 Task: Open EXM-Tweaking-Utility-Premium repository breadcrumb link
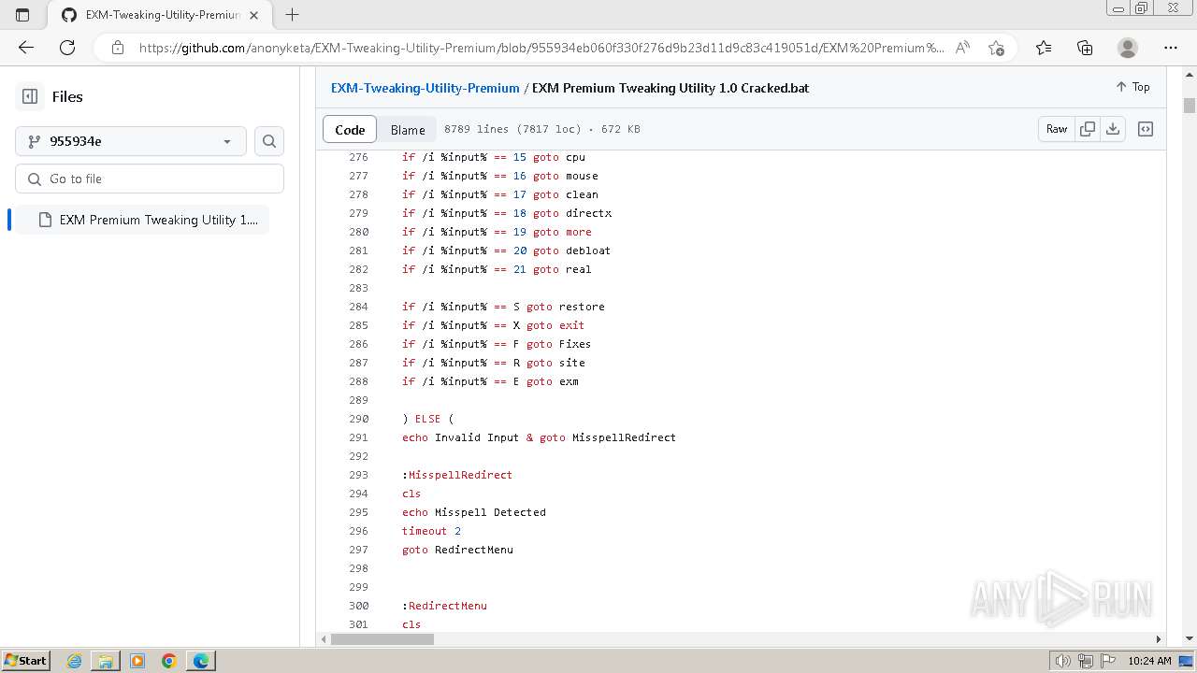425,88
